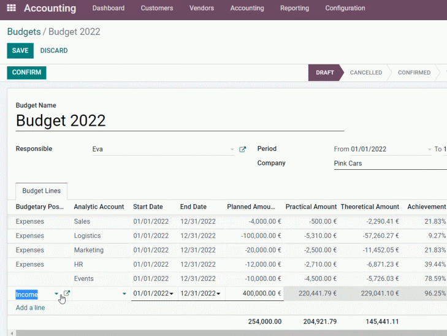This screenshot has height=336, width=447.
Task: Select the CANCELLED status stage
Action: [x=365, y=73]
